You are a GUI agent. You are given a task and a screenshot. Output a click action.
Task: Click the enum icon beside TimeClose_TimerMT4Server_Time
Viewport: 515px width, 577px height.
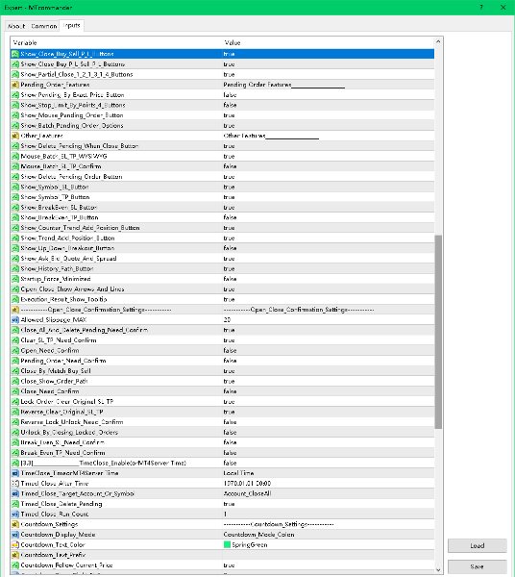(15, 473)
